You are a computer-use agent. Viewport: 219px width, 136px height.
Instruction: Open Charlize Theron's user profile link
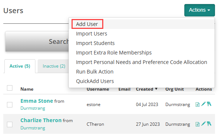41,120
